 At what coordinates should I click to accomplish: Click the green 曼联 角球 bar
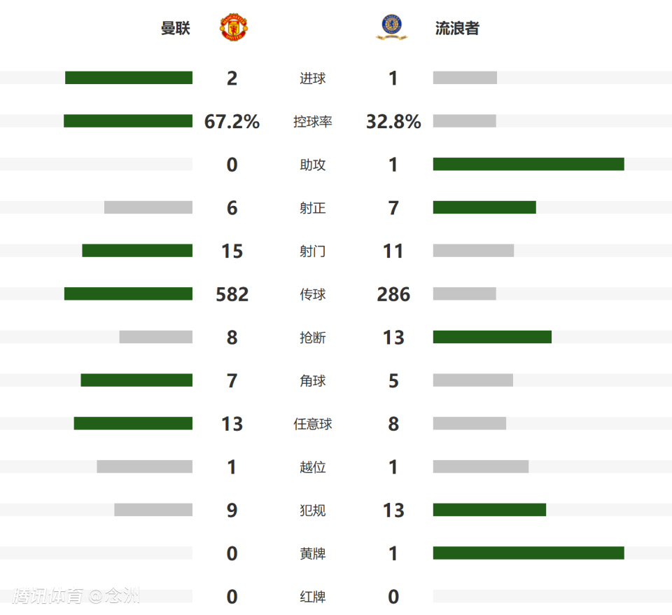point(136,380)
